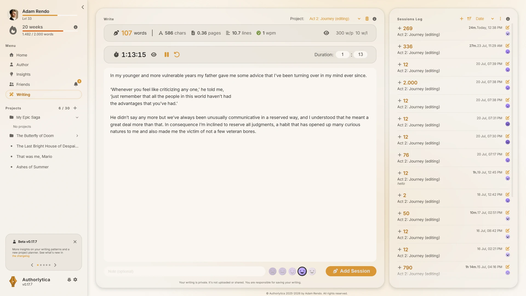Image resolution: width=526 pixels, height=296 pixels.
Task: Open settings gear beside Authorlytica logo
Action: (75, 280)
